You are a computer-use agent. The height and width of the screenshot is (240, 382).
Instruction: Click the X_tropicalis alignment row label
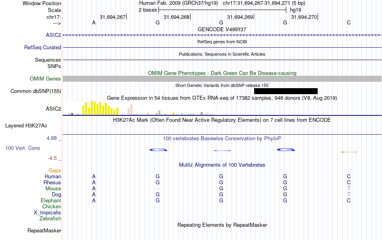click(47, 213)
